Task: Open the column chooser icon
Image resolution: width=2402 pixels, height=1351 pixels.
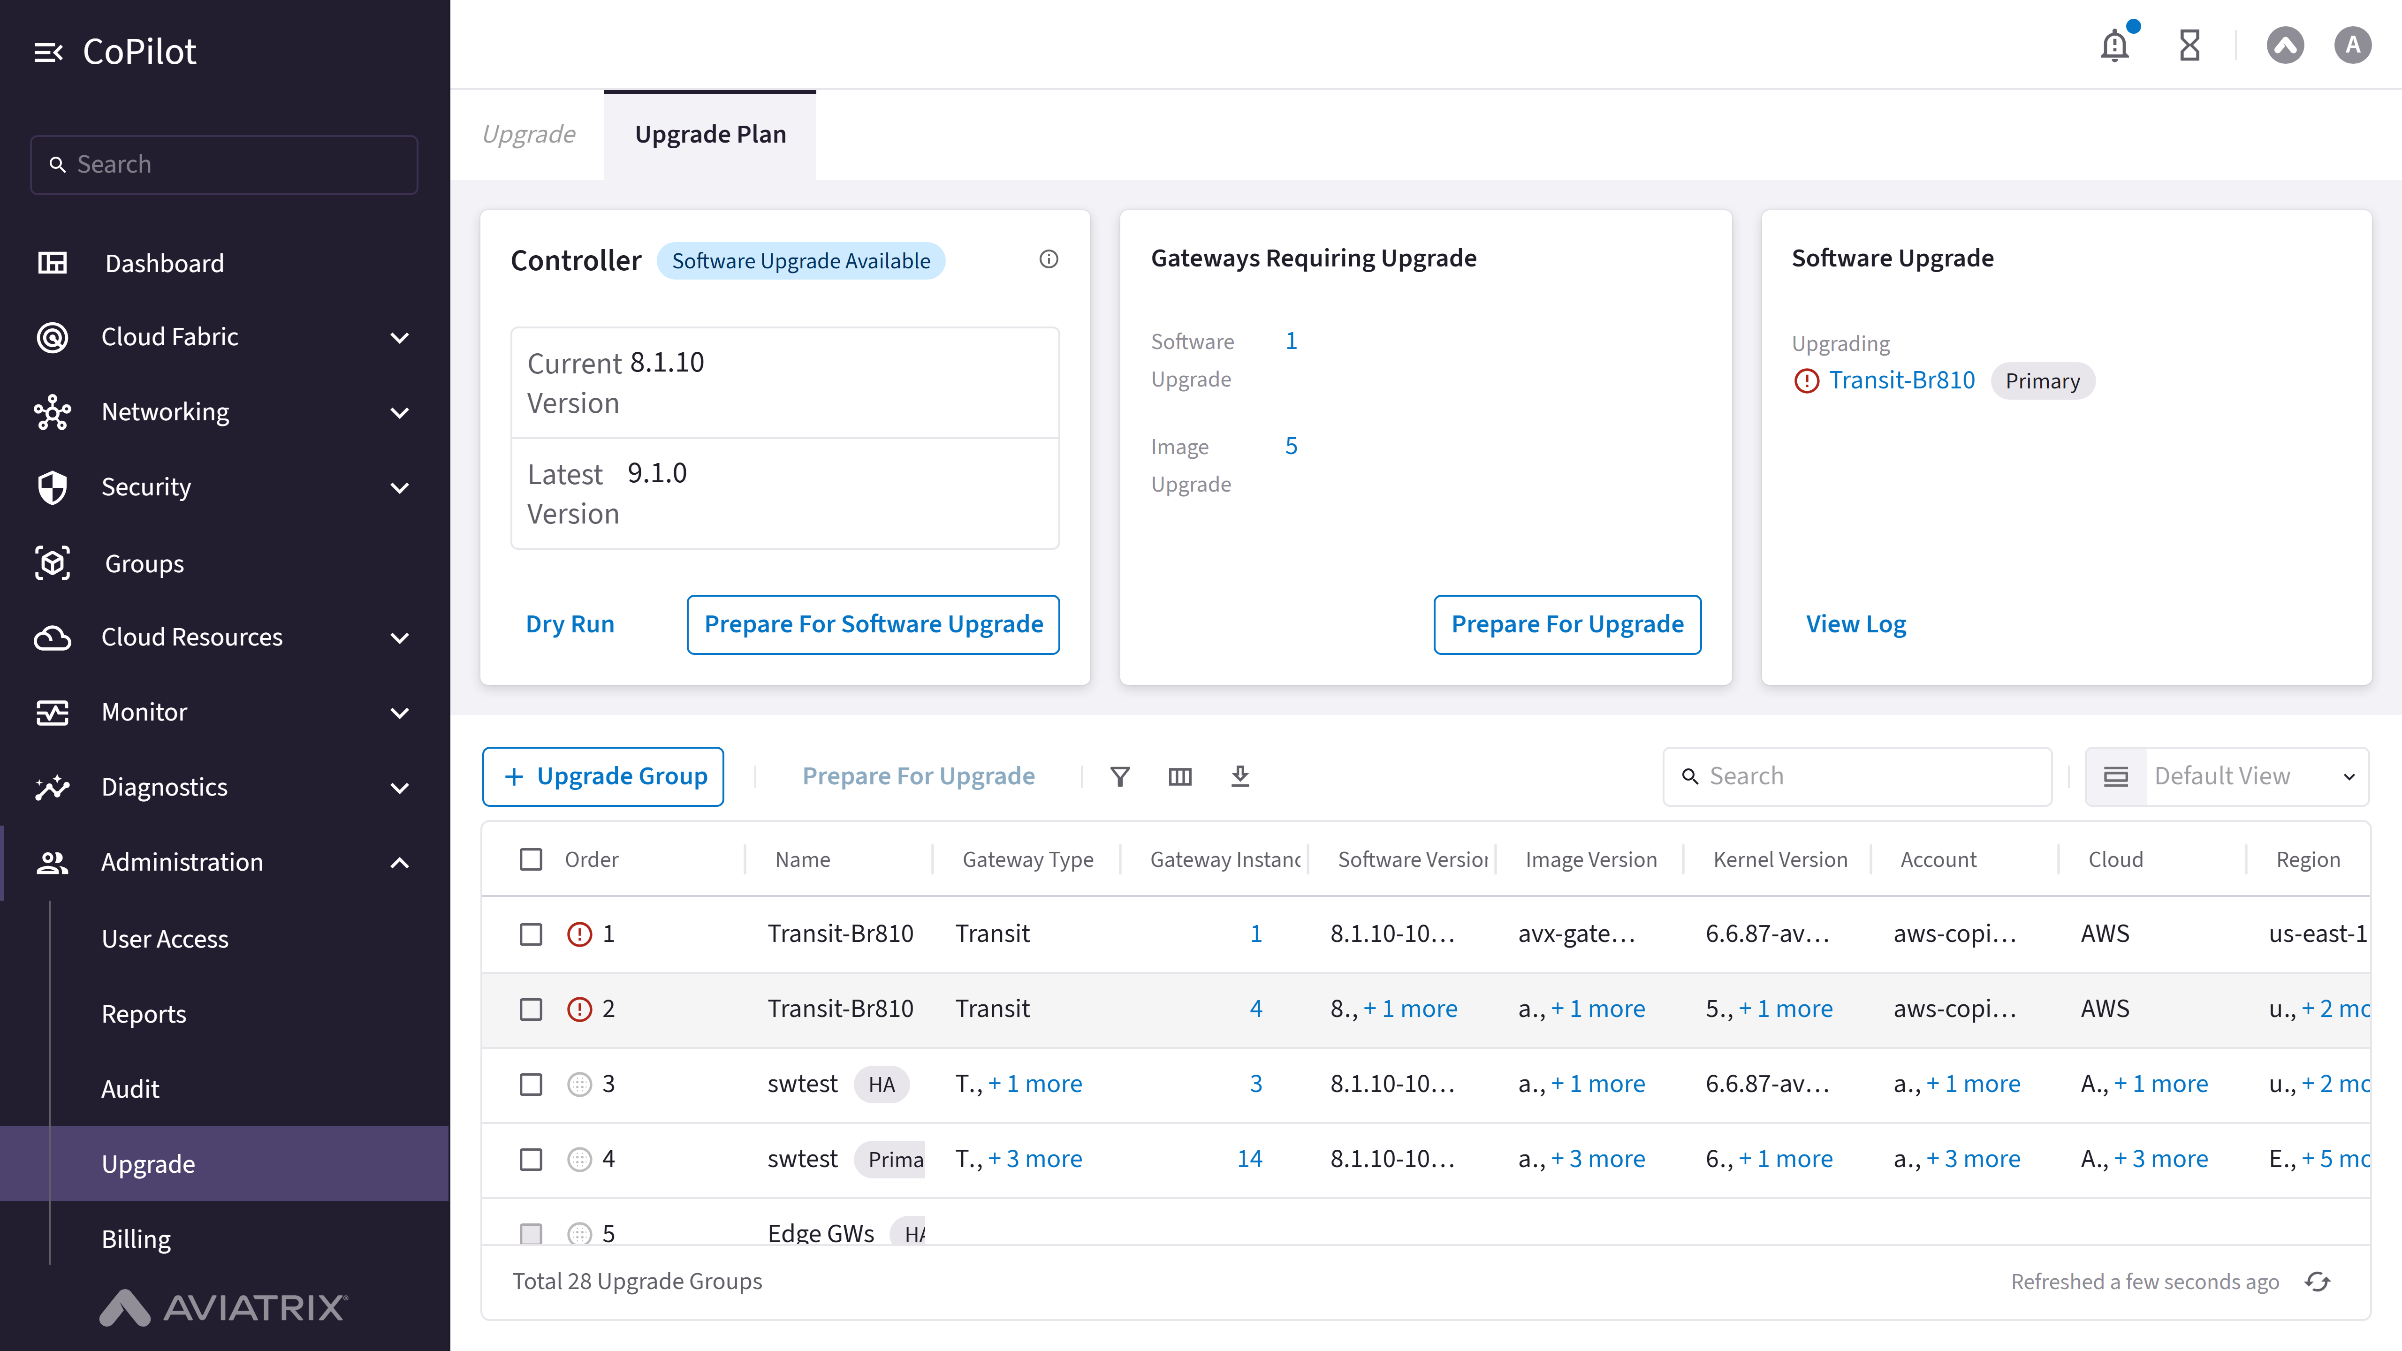Action: point(1179,776)
